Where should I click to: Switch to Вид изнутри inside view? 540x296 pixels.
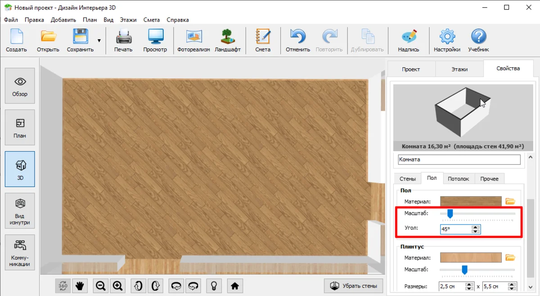20,211
